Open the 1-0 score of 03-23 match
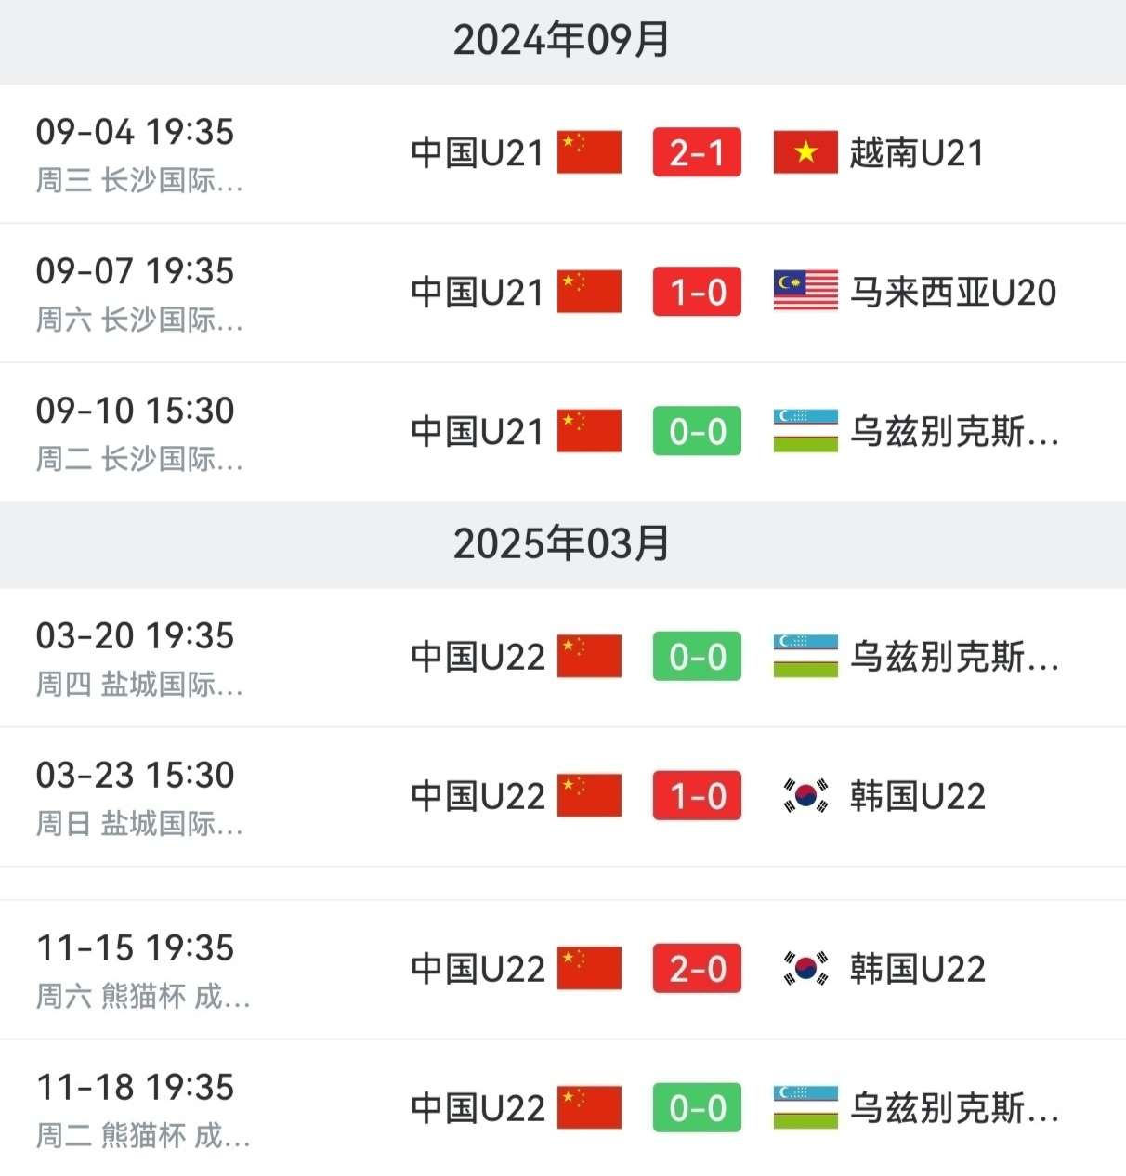 697,796
